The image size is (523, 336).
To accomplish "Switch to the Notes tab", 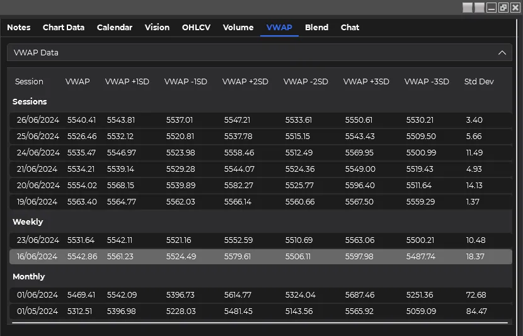I will pyautogui.click(x=19, y=27).
